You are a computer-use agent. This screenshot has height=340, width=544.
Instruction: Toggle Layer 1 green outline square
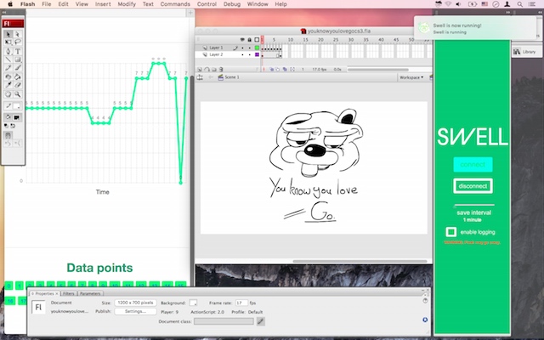257,48
